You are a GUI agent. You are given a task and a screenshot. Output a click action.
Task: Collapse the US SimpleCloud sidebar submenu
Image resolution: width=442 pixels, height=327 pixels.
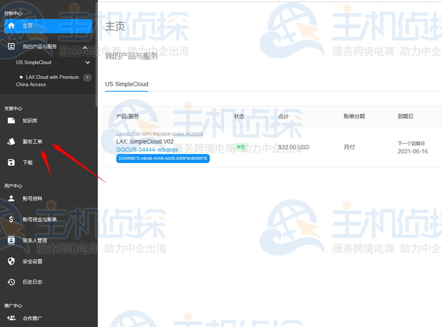pos(88,63)
